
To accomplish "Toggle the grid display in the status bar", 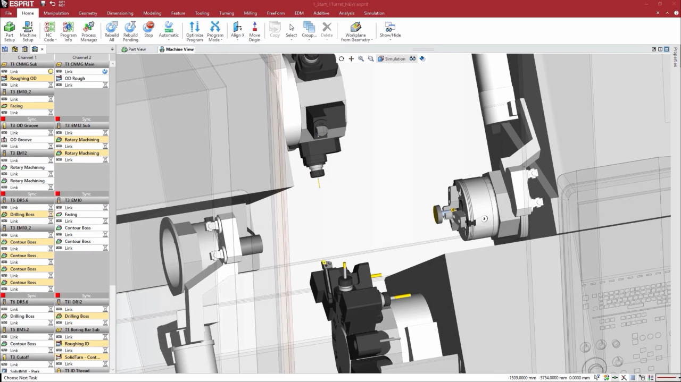I will click(x=633, y=378).
